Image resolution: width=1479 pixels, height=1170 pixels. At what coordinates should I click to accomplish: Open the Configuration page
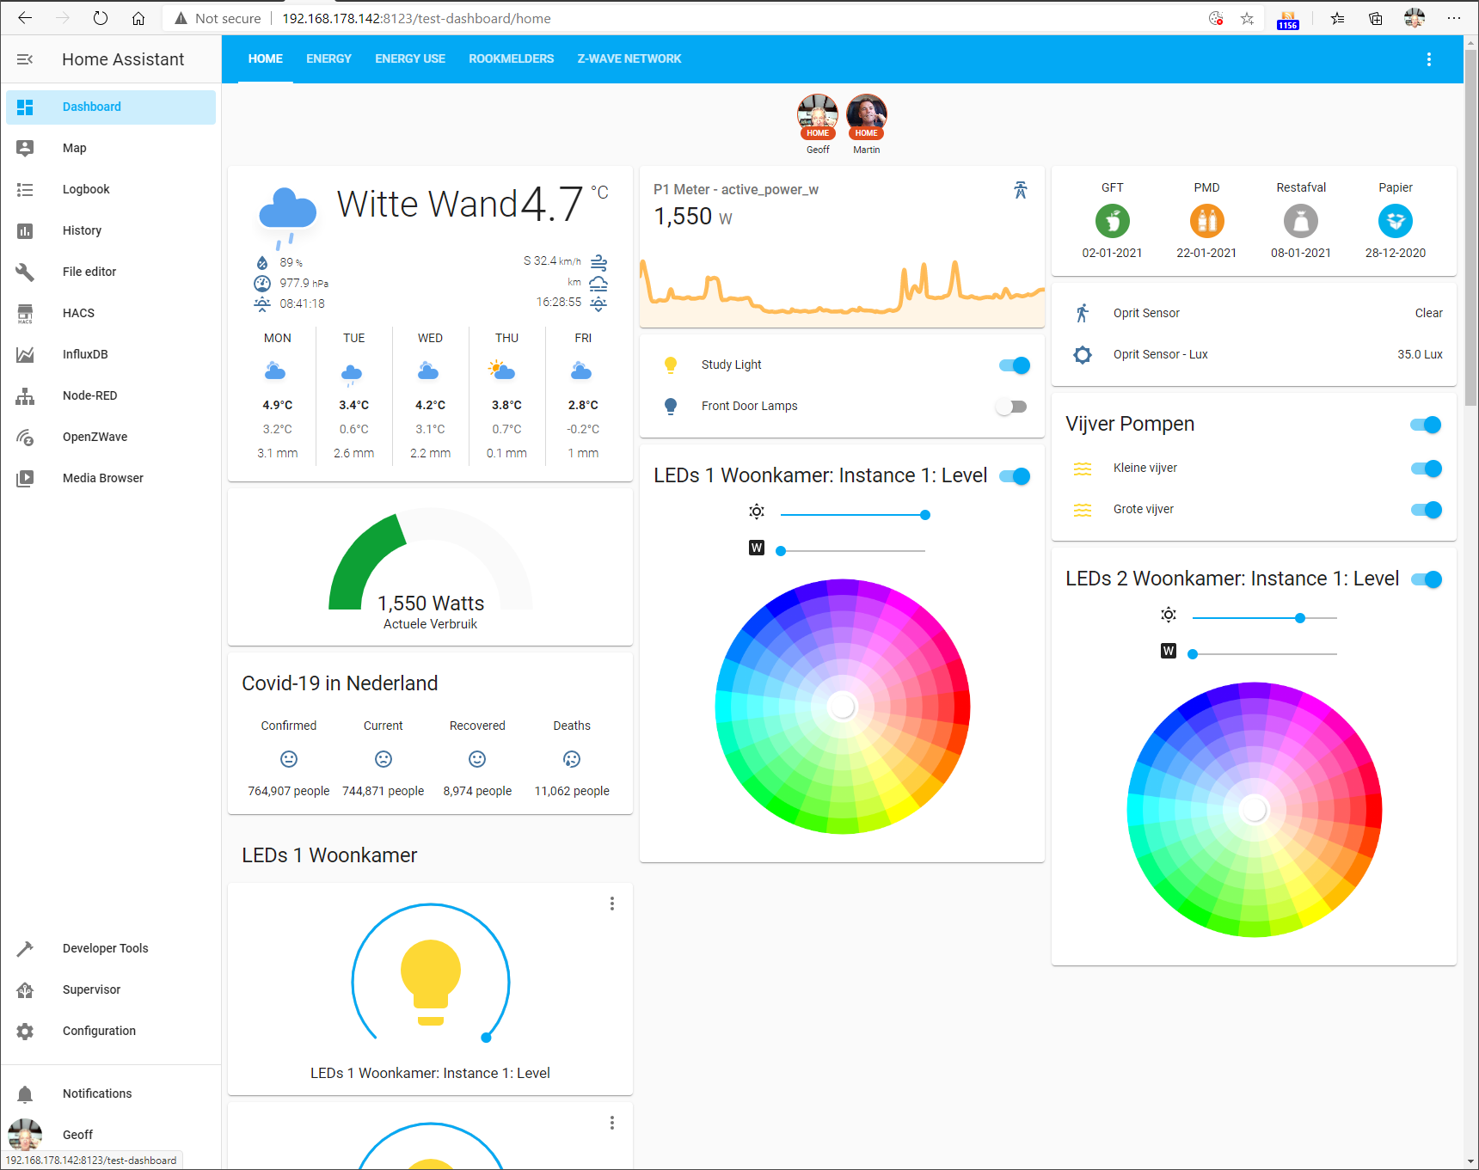pos(99,1031)
